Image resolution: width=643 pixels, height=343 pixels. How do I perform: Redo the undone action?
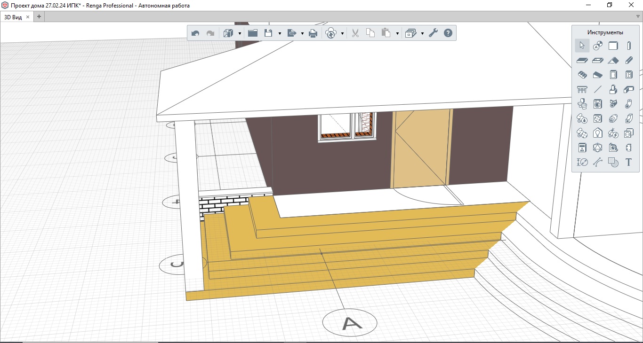point(210,33)
